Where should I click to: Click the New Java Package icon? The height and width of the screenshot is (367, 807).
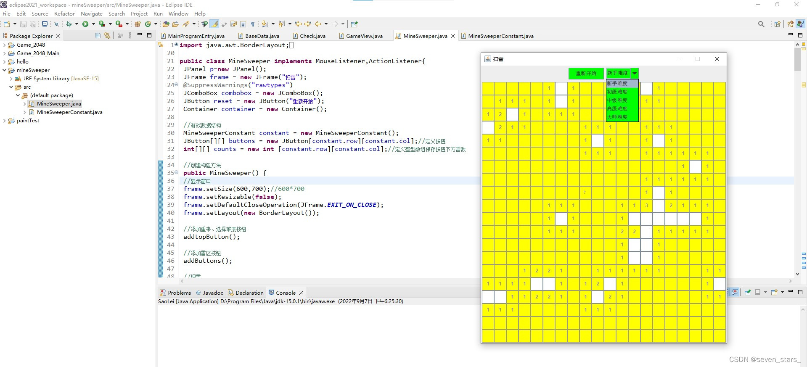tap(138, 24)
